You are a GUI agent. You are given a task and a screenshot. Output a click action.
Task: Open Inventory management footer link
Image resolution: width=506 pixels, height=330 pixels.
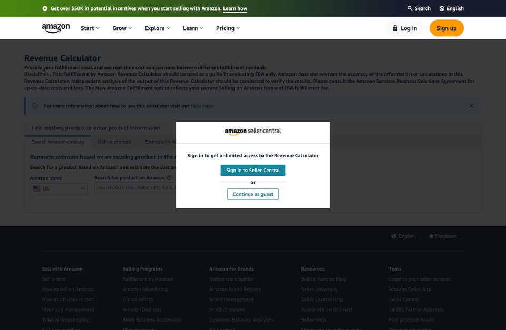[x=68, y=309]
